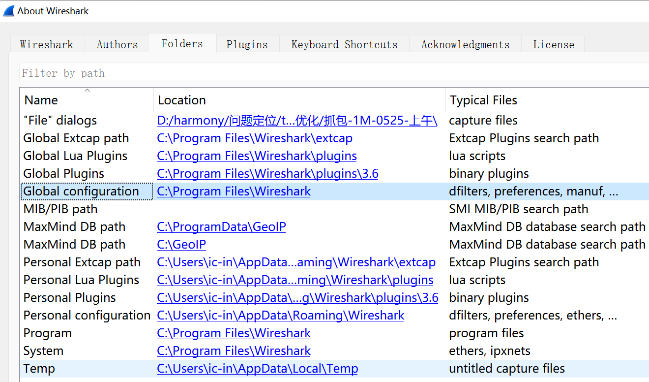Select the System name cell
This screenshot has height=382, width=649.
(43, 351)
